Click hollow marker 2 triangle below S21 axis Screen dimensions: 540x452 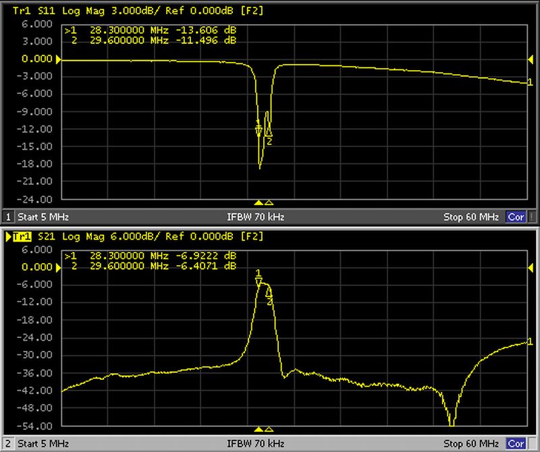point(269,429)
